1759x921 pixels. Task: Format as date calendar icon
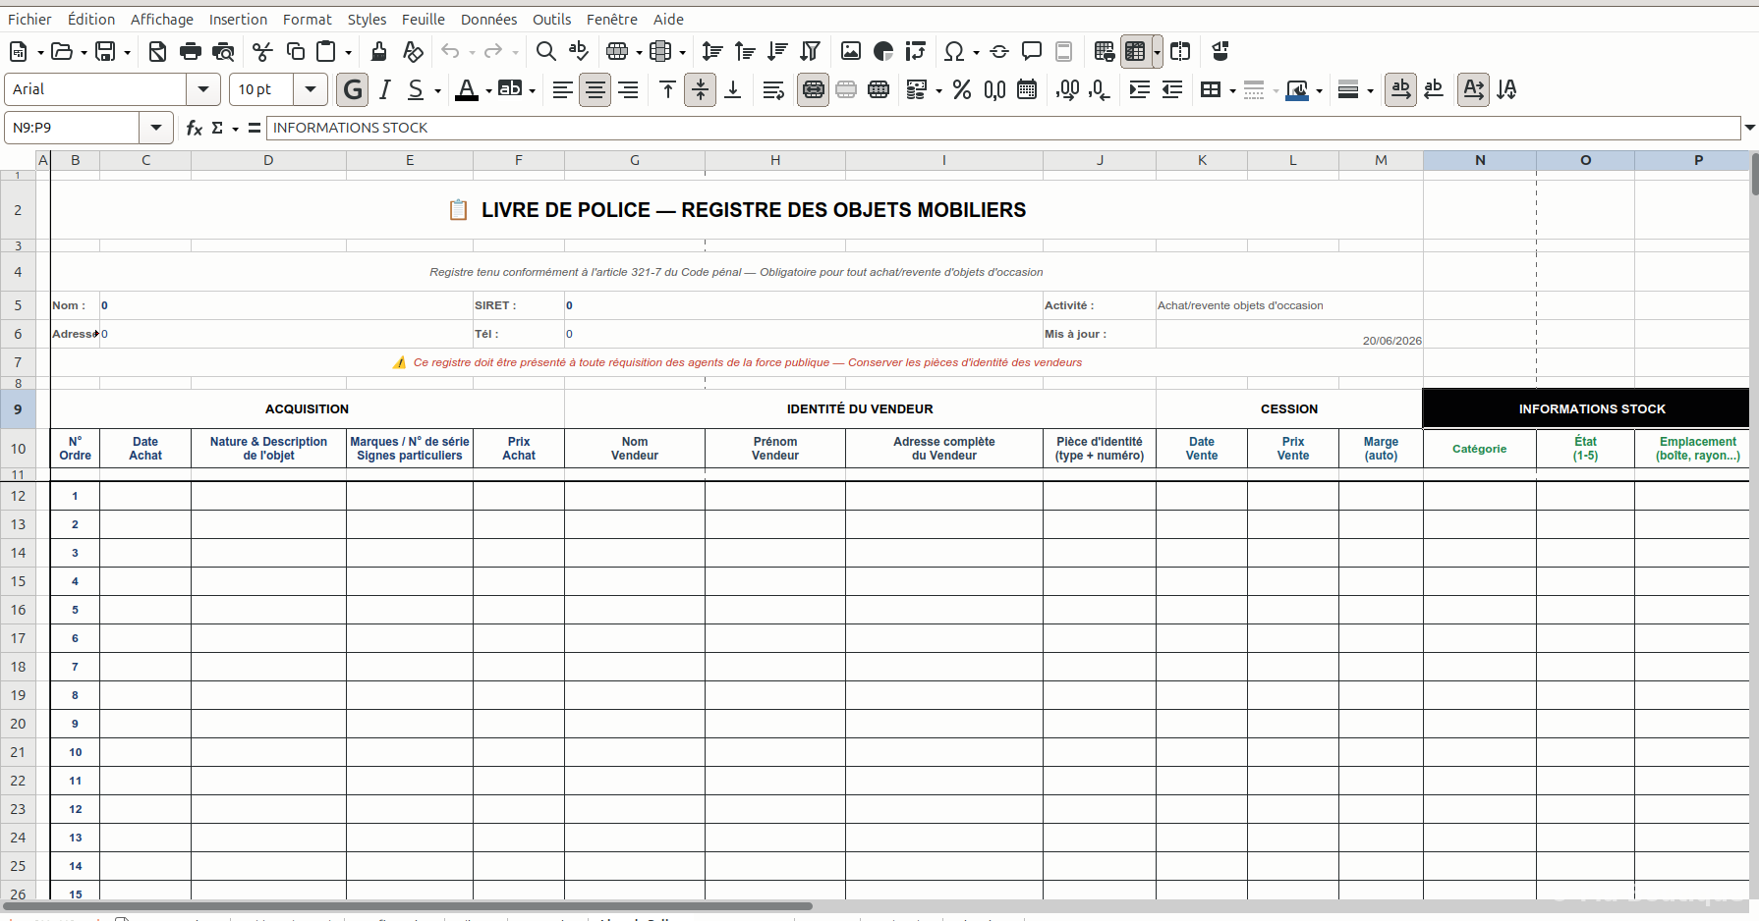pyautogui.click(x=1027, y=89)
